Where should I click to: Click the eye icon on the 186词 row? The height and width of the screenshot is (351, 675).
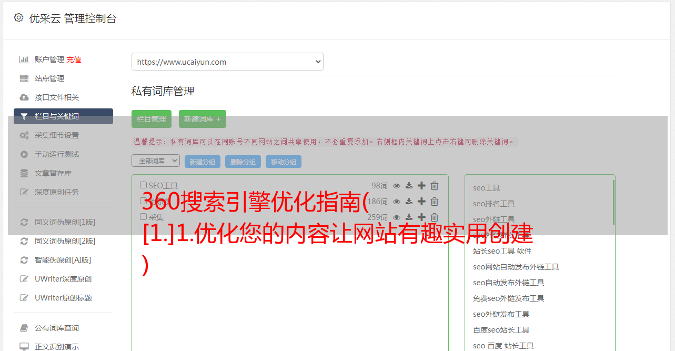point(397,202)
